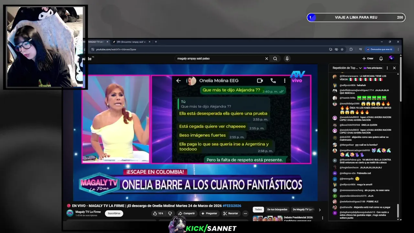The image size is (414, 233).
Task: Click chat user @susyhidalgo2080
Action: point(350,104)
